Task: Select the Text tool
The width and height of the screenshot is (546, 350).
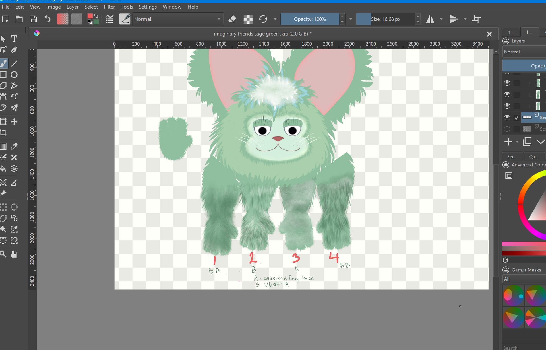Action: (x=14, y=39)
